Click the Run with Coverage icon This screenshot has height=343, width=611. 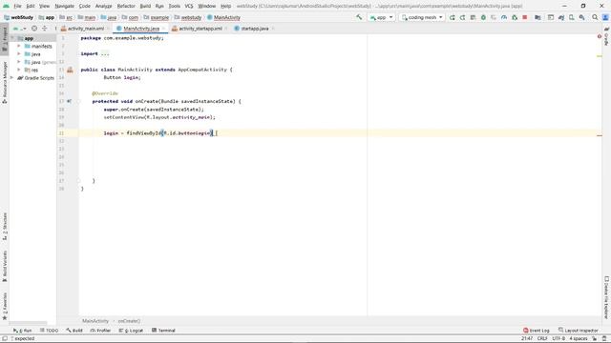click(494, 17)
